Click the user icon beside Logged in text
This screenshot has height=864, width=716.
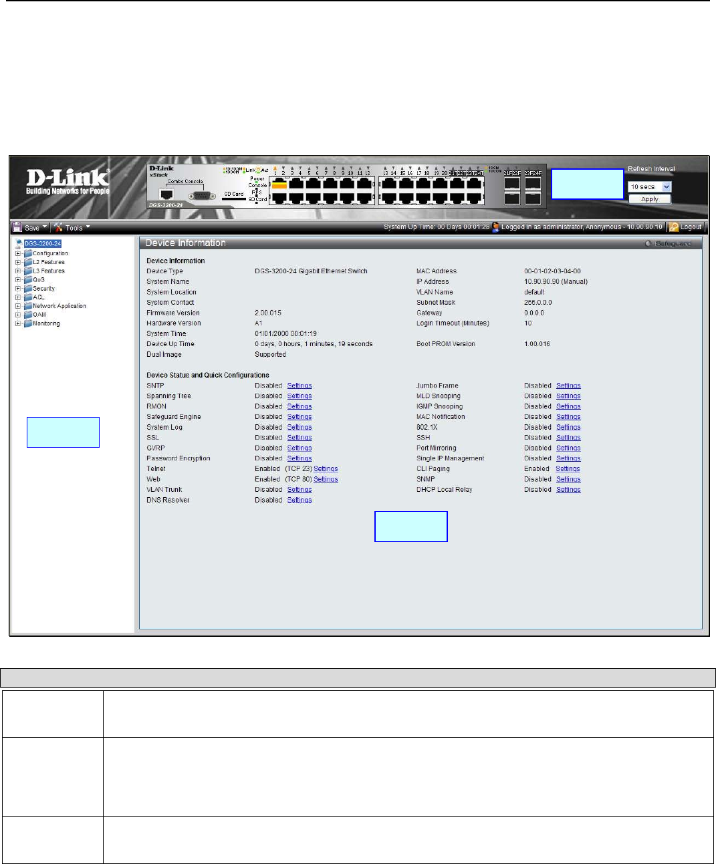click(496, 227)
